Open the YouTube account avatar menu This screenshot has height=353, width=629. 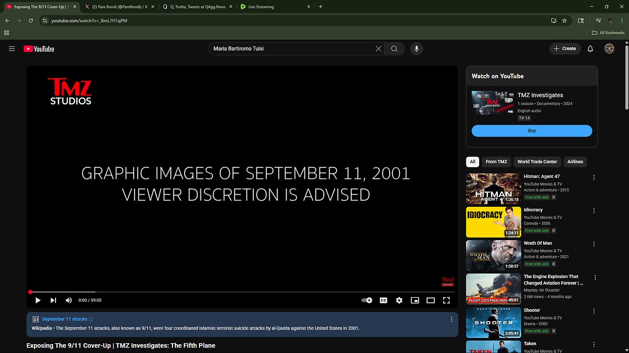(x=609, y=49)
